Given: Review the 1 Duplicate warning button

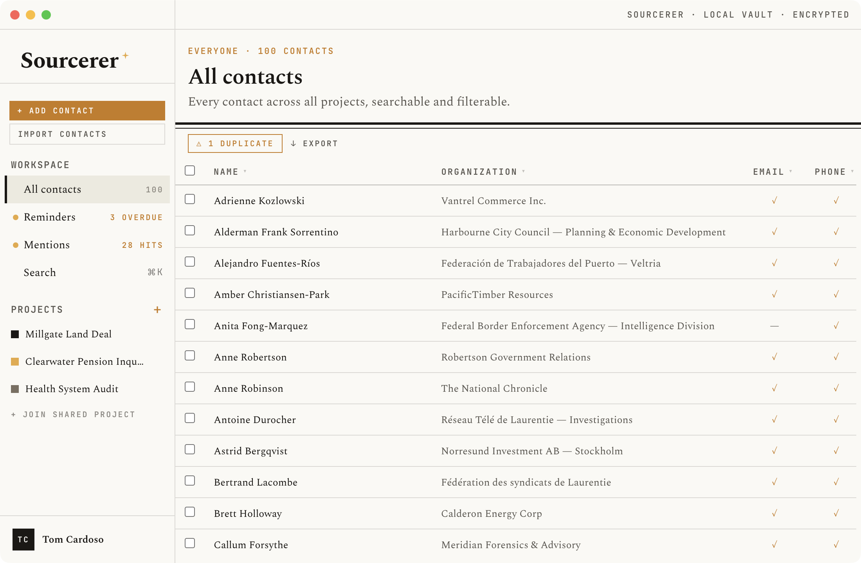Looking at the screenshot, I should [x=235, y=143].
